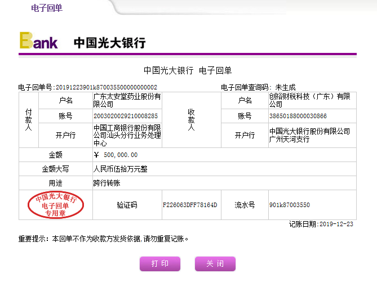Click the 重要提示 notice line
The image size is (377, 296).
103,239
